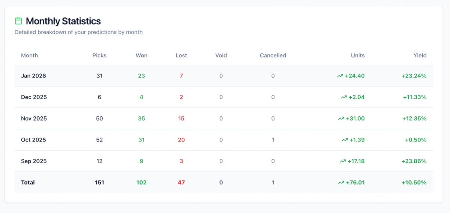Click the Yield column header
Screen dimensions: 450x213
click(420, 55)
